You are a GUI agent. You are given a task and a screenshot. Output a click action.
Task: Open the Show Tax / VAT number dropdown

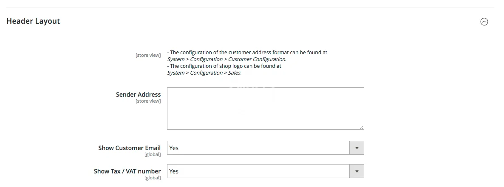point(258,171)
